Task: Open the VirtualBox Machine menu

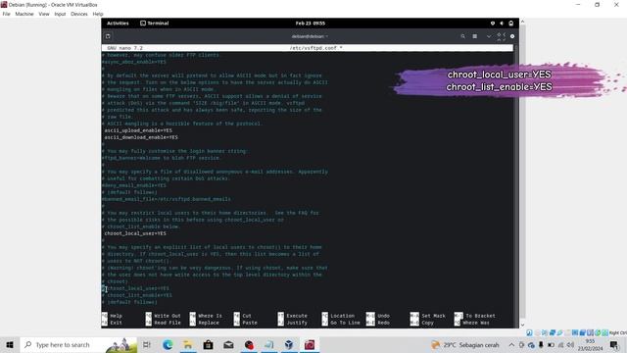Action: (24, 14)
